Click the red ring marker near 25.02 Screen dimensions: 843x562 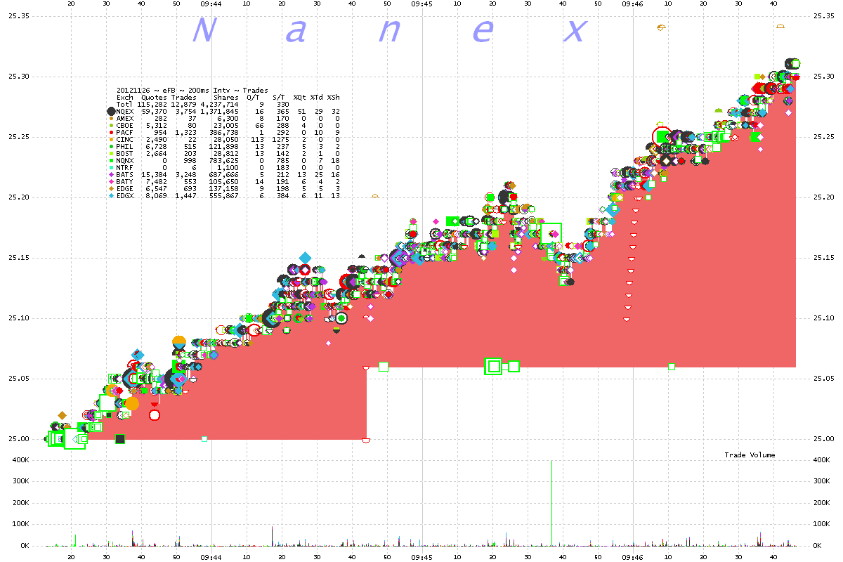155,414
